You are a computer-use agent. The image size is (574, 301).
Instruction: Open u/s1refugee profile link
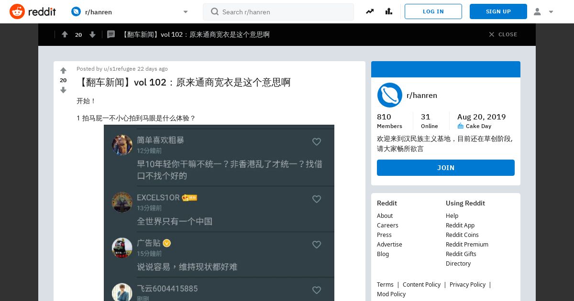(x=120, y=69)
